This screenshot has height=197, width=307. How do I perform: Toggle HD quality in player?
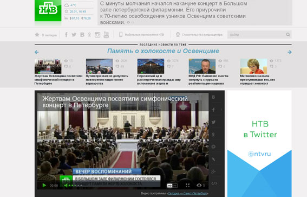[172, 186]
